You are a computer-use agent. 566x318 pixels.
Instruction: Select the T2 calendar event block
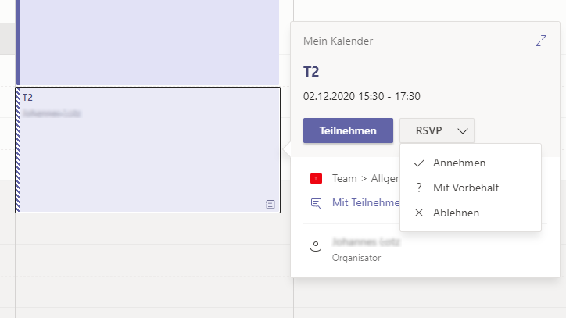(148, 150)
